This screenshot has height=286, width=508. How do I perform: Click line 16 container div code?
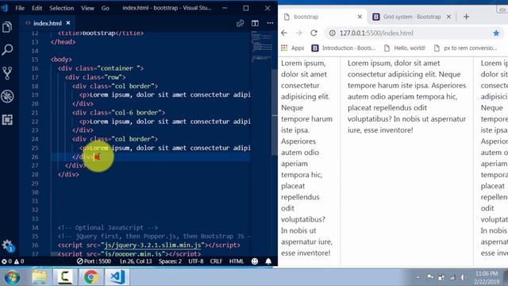point(101,68)
